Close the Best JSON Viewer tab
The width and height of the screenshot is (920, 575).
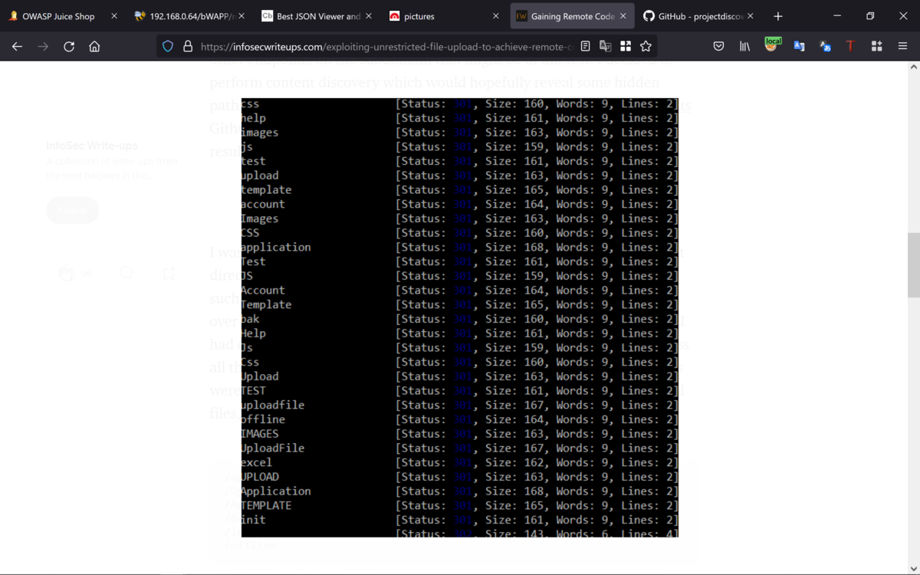(369, 16)
